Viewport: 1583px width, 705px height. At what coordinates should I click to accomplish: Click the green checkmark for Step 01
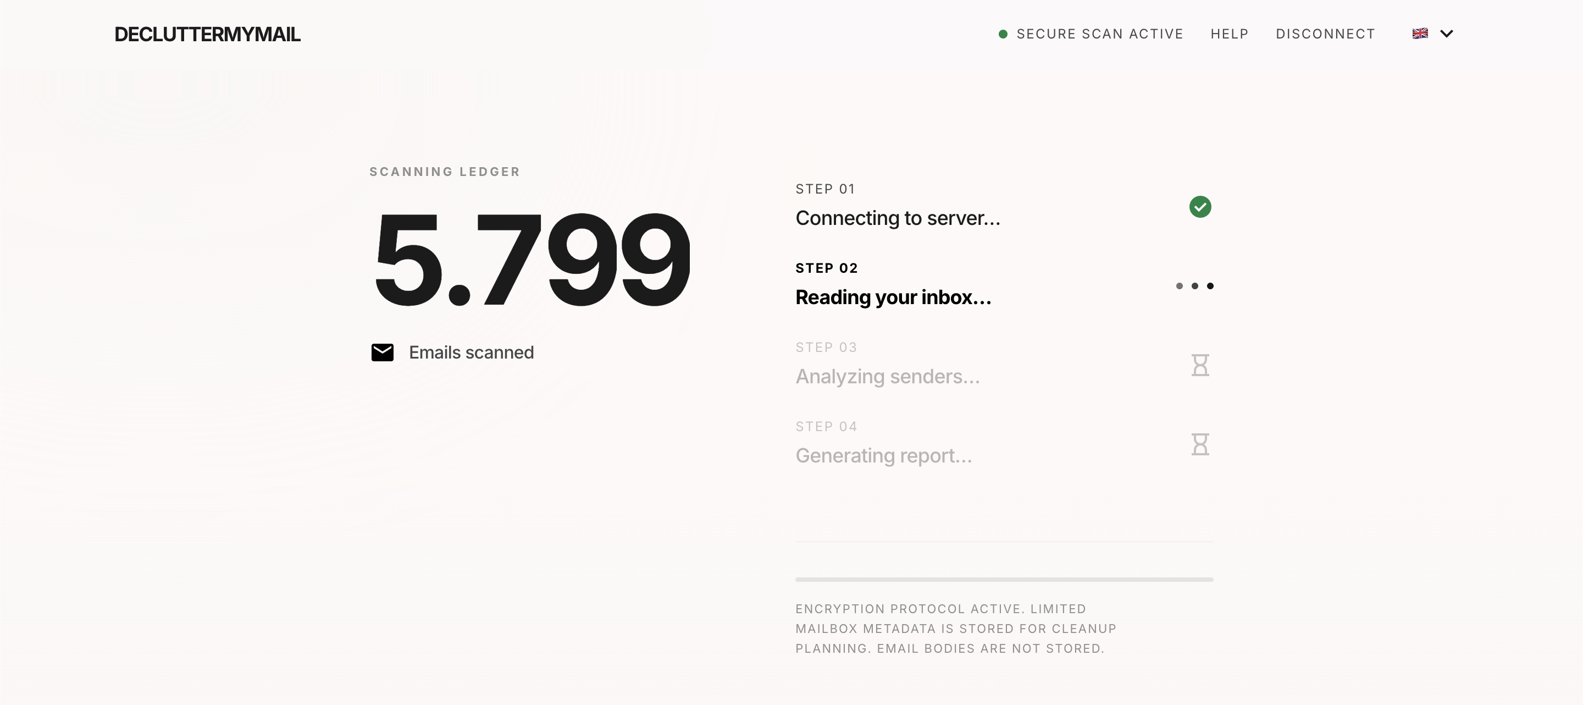pos(1199,207)
